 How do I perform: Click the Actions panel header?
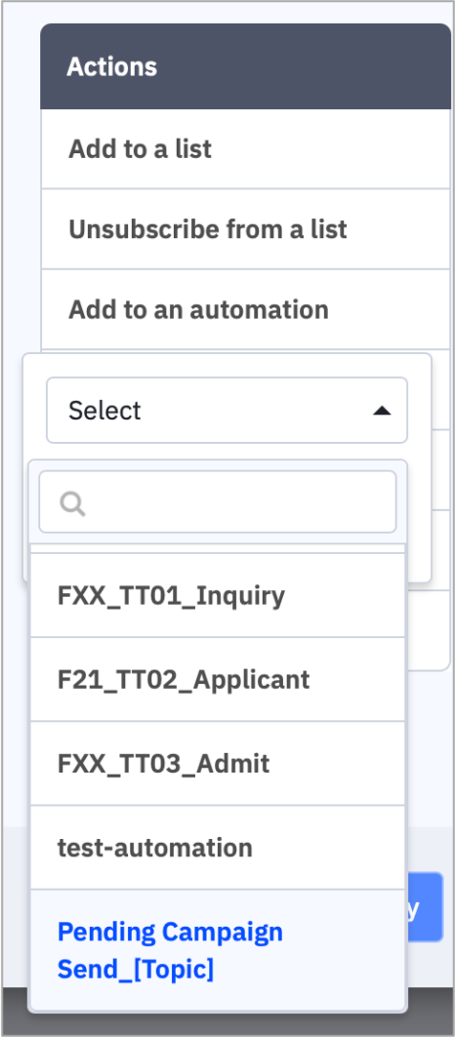246,66
